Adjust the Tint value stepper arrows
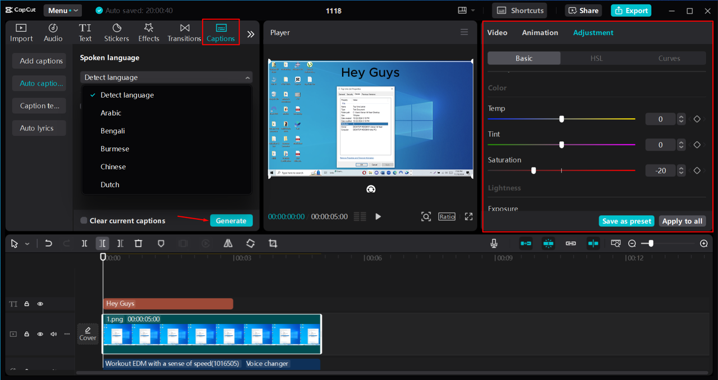718x380 pixels. coord(681,145)
